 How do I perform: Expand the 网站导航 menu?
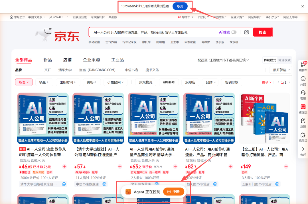pyautogui.click(x=255, y=17)
